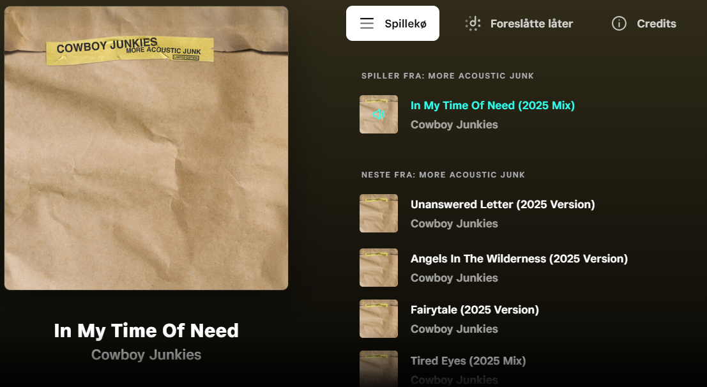Switch to the Foreslåtte låter tab
Image resolution: width=707 pixels, height=387 pixels.
pos(519,24)
